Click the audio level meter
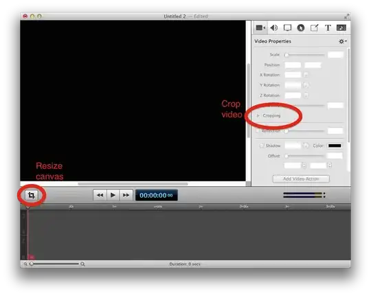 coord(304,195)
